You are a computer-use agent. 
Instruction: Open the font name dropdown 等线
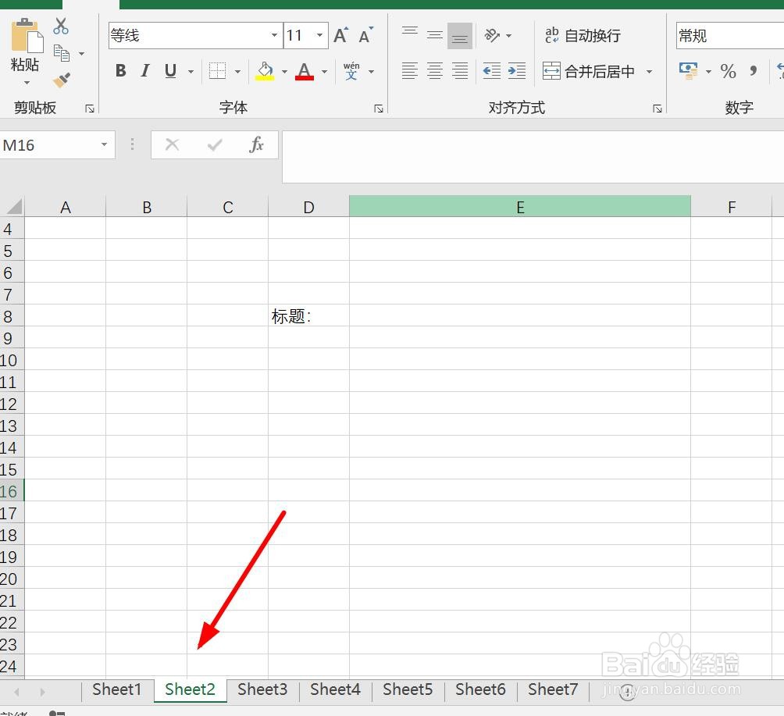pyautogui.click(x=275, y=35)
